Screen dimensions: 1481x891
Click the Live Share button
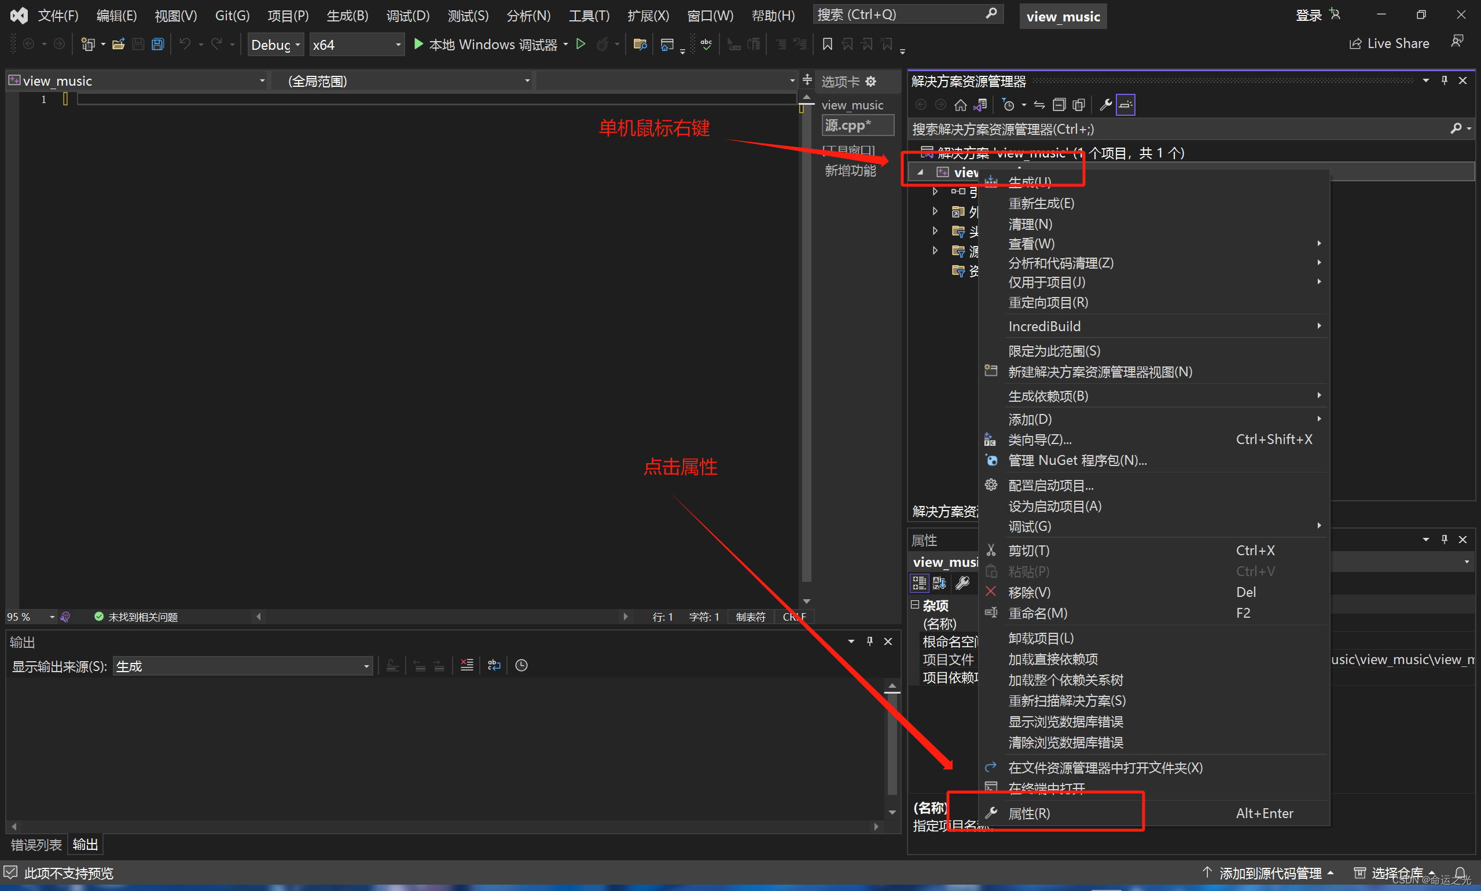point(1390,43)
